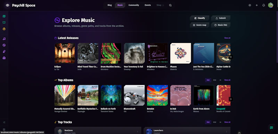Screen dimensions: 278x134
Task: Open Your inventory is full cover
Action: (x=134, y=53)
